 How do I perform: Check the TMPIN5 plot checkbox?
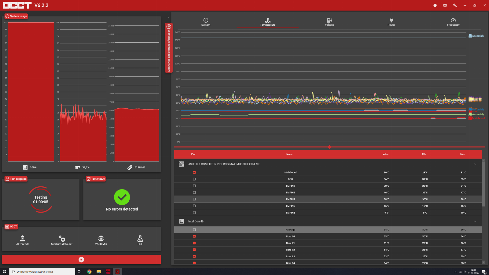(194, 206)
